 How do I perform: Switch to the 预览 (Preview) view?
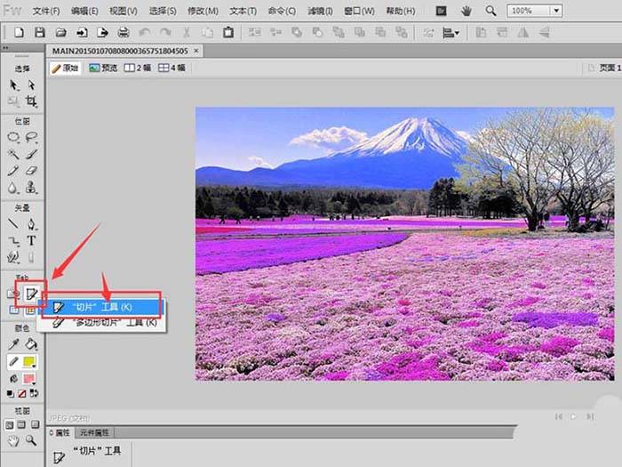point(103,68)
